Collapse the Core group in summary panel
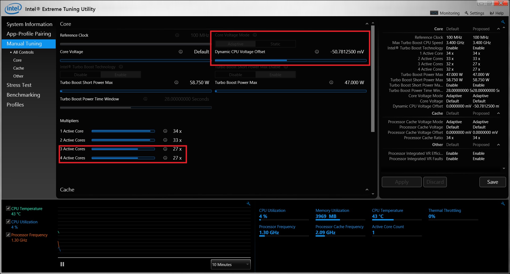Image resolution: width=510 pixels, height=274 pixels. [498, 29]
